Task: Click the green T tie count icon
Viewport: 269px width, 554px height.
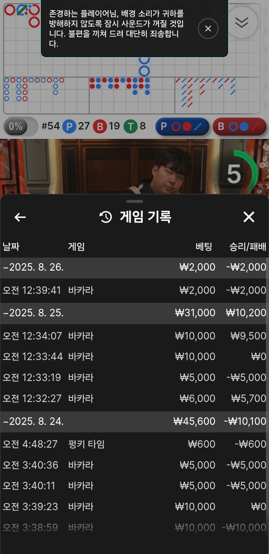Action: point(130,127)
